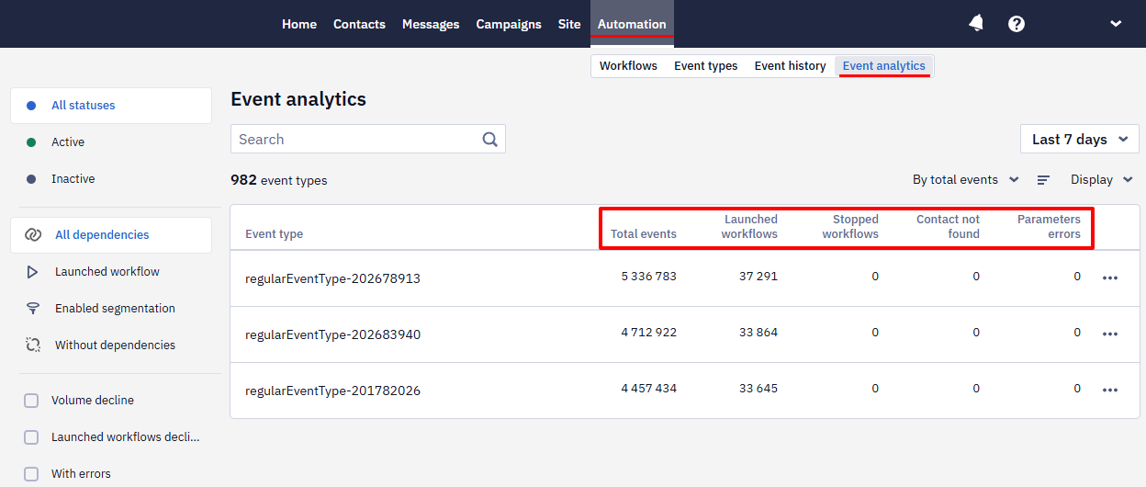Open Messages in top navigation
The width and height of the screenshot is (1146, 487).
431,24
